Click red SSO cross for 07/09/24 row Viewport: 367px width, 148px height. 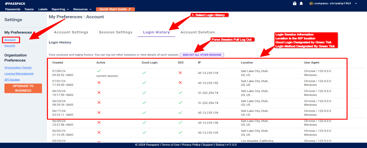(180, 73)
